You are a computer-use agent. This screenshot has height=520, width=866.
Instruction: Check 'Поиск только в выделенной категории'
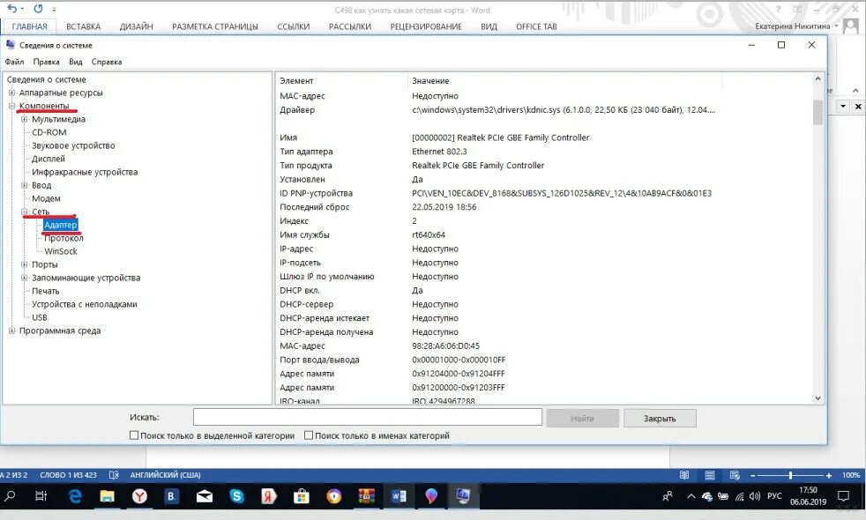click(x=134, y=435)
